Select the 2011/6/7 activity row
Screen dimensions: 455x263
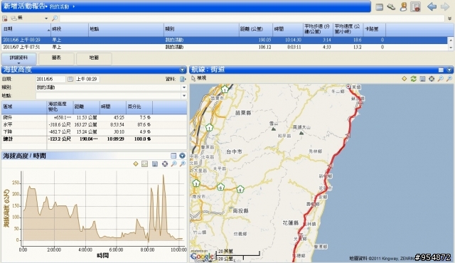(225, 47)
